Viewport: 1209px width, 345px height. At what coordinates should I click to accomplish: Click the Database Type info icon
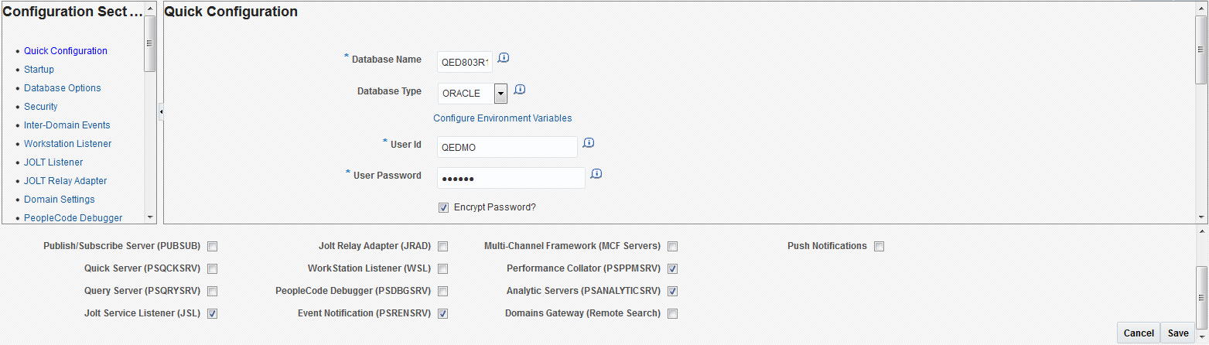(520, 90)
